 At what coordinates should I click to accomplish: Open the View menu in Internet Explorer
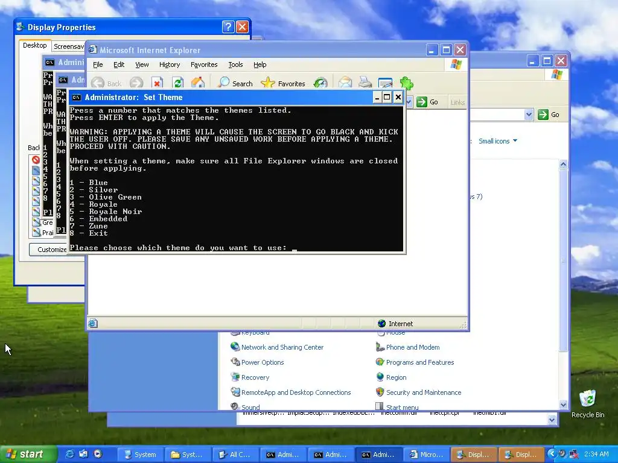pos(142,65)
